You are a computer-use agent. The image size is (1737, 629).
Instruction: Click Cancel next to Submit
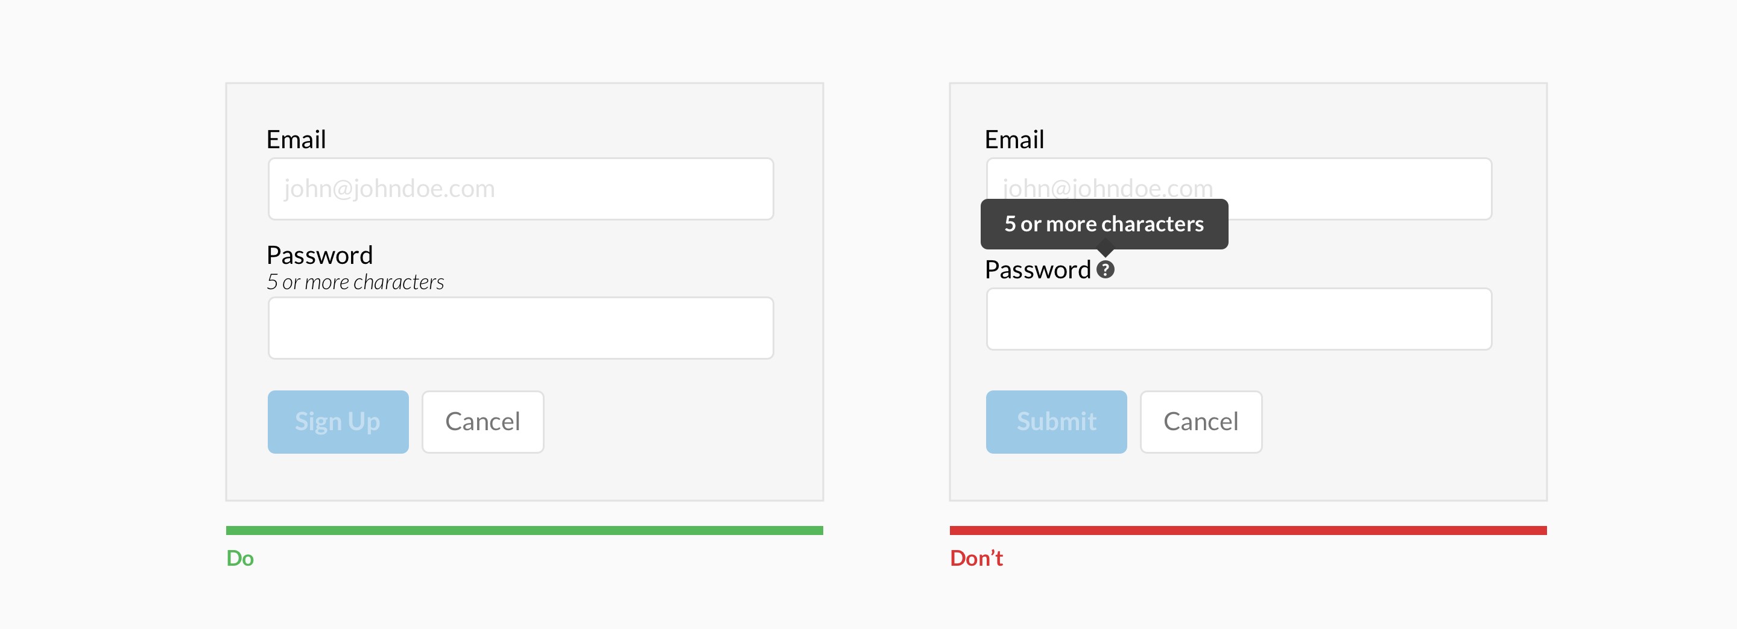point(1201,422)
